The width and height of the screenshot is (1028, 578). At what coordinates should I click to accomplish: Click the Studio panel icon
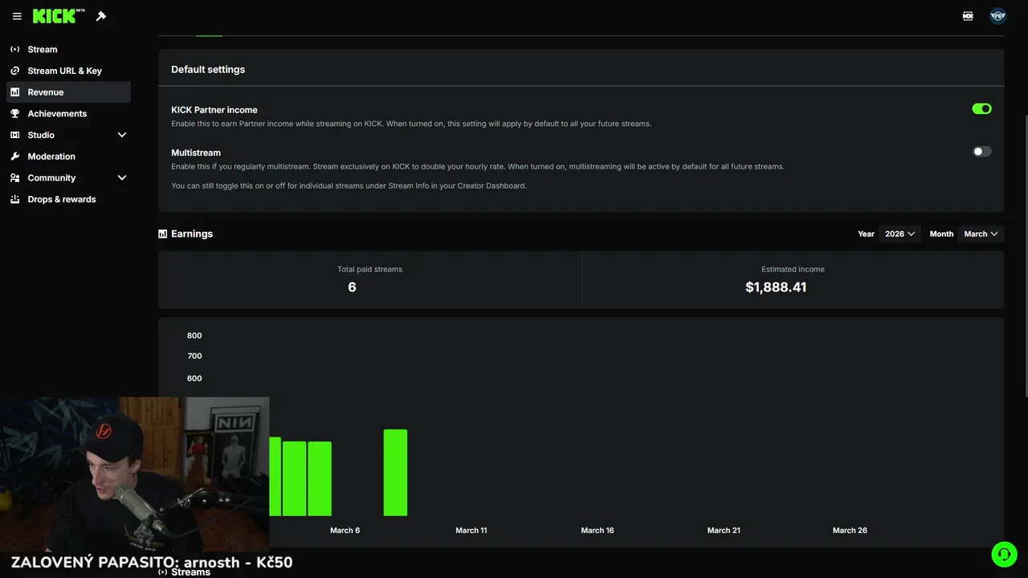pos(15,135)
